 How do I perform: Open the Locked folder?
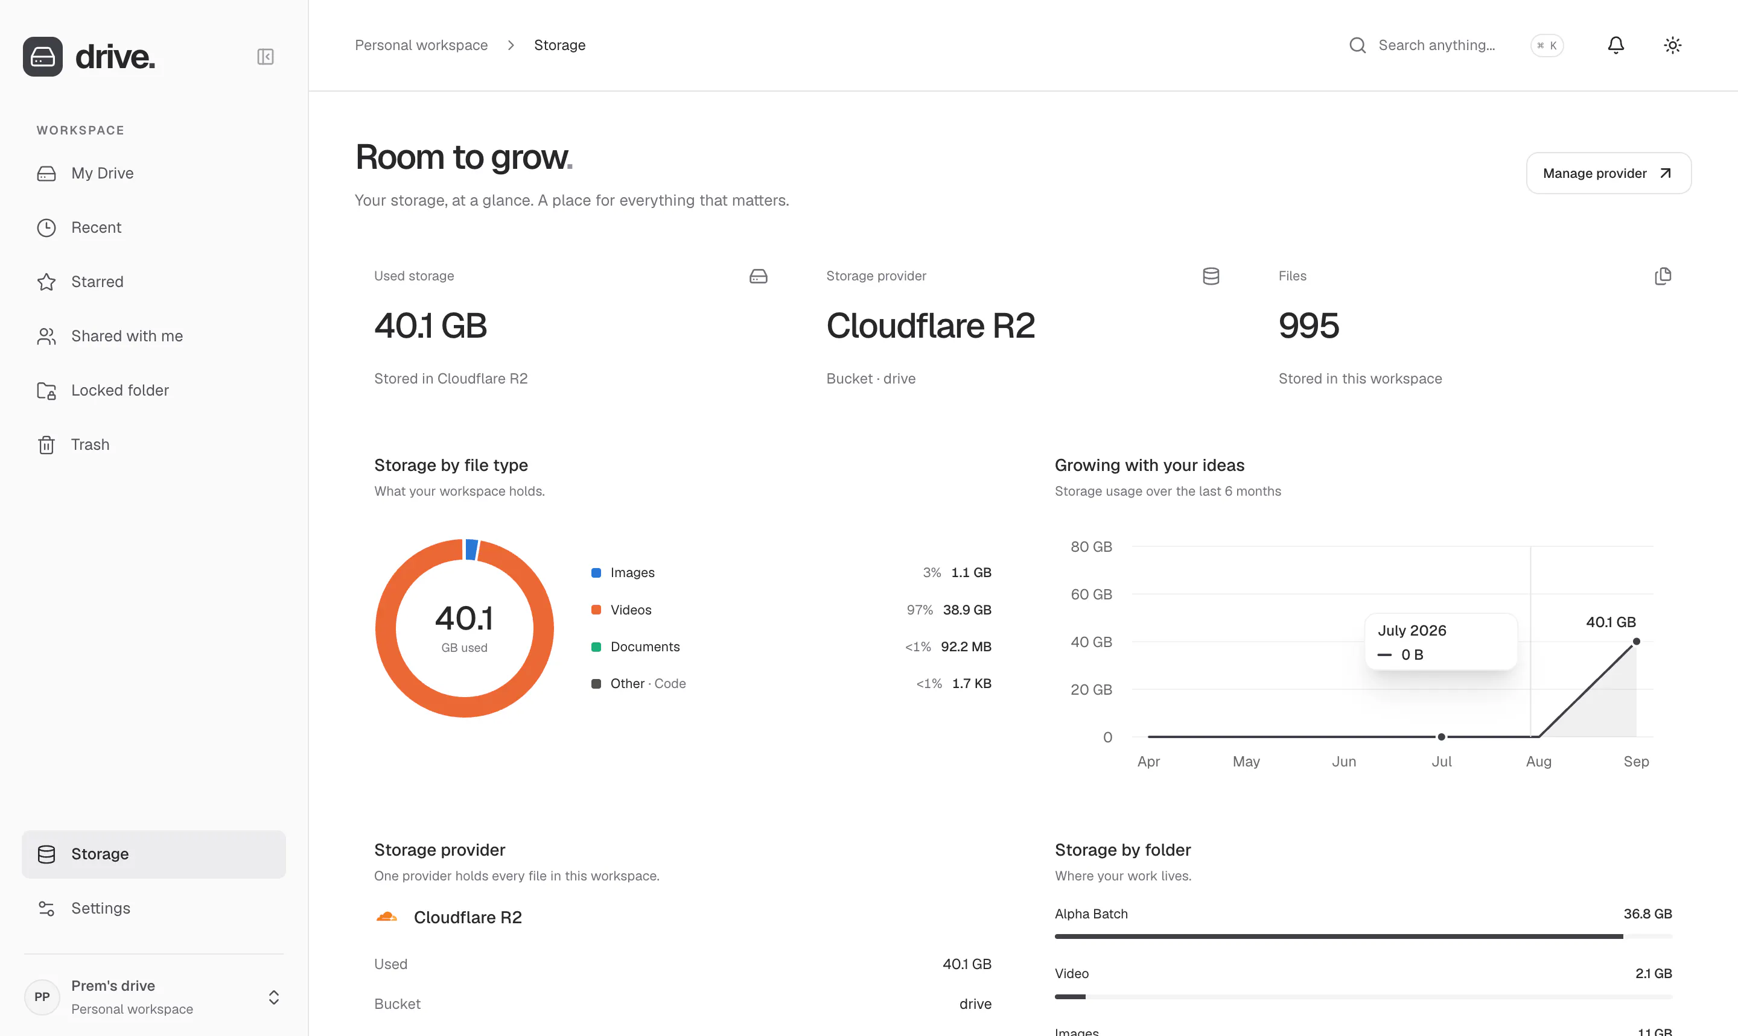[154, 390]
